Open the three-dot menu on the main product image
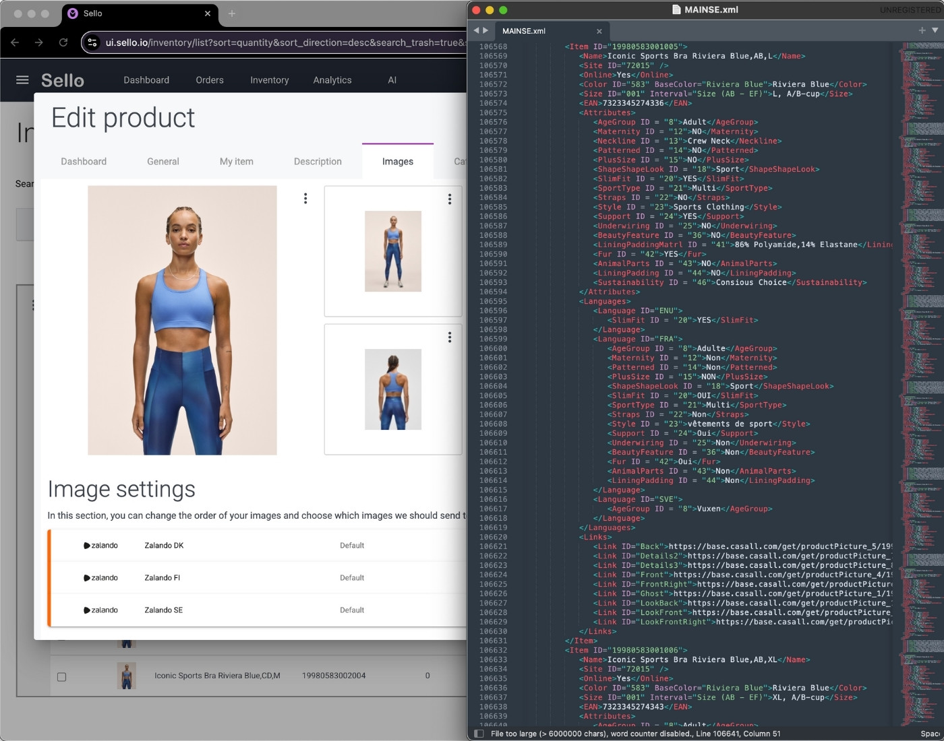944x741 pixels. click(305, 197)
